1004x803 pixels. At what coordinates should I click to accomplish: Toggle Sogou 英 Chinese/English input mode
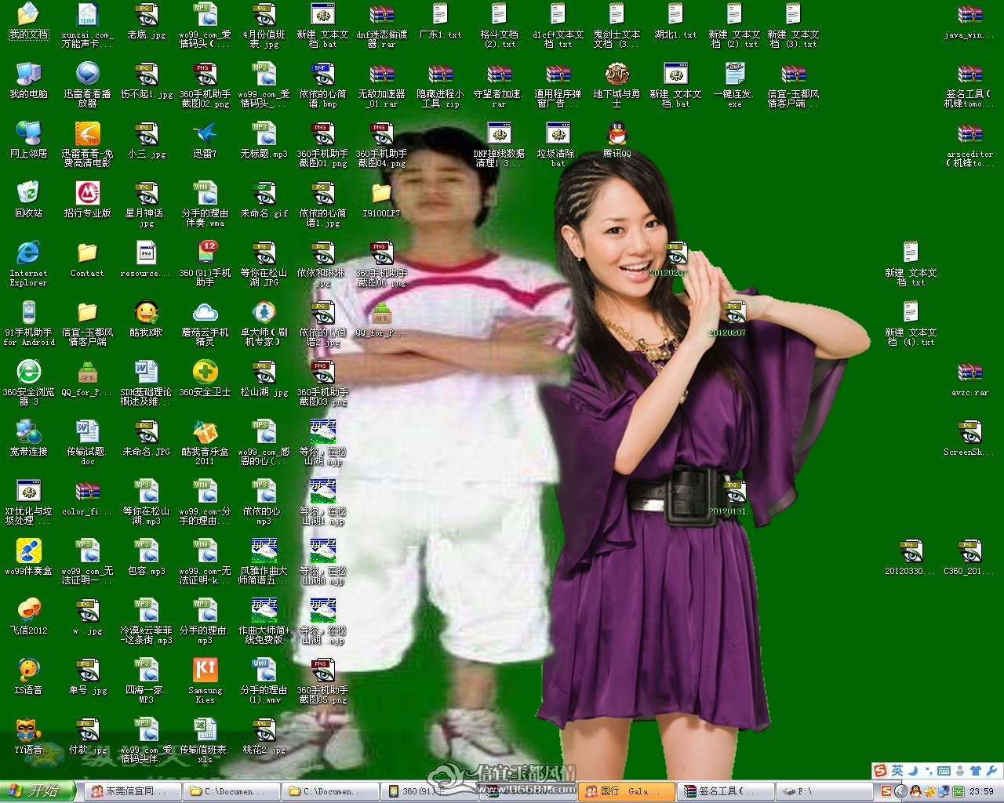[x=897, y=771]
